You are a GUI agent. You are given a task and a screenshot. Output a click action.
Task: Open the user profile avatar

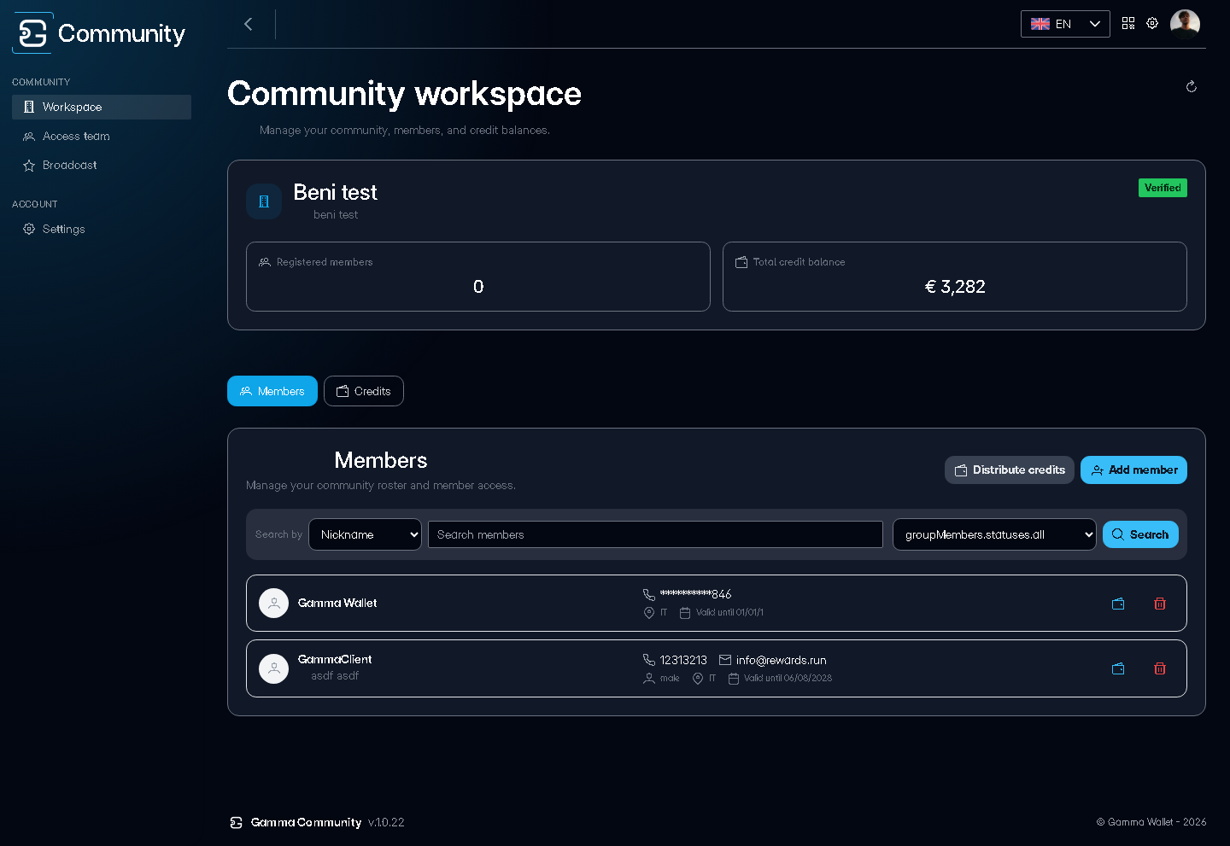[x=1185, y=24]
